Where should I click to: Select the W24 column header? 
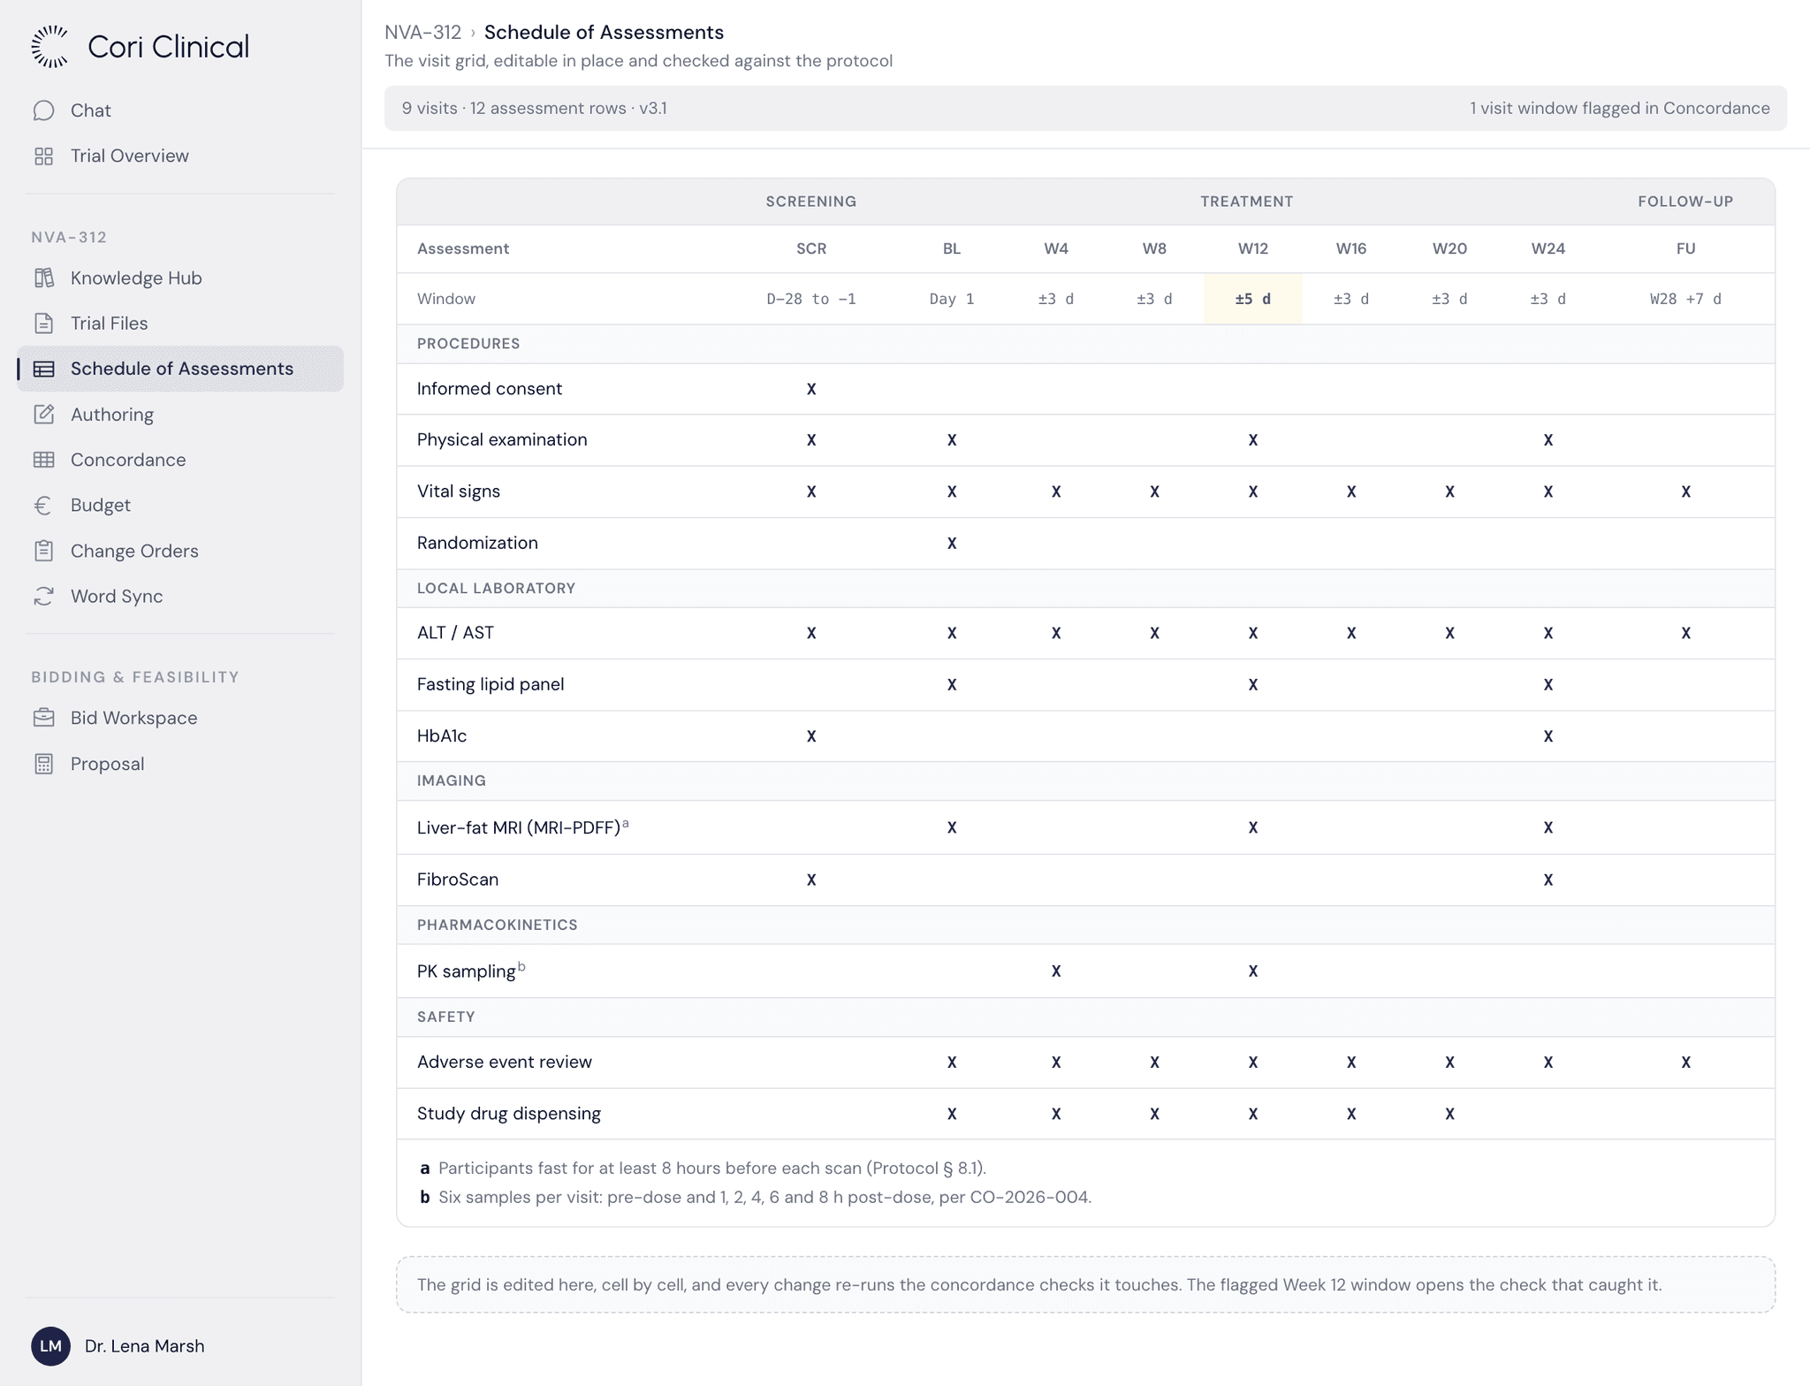tap(1548, 249)
